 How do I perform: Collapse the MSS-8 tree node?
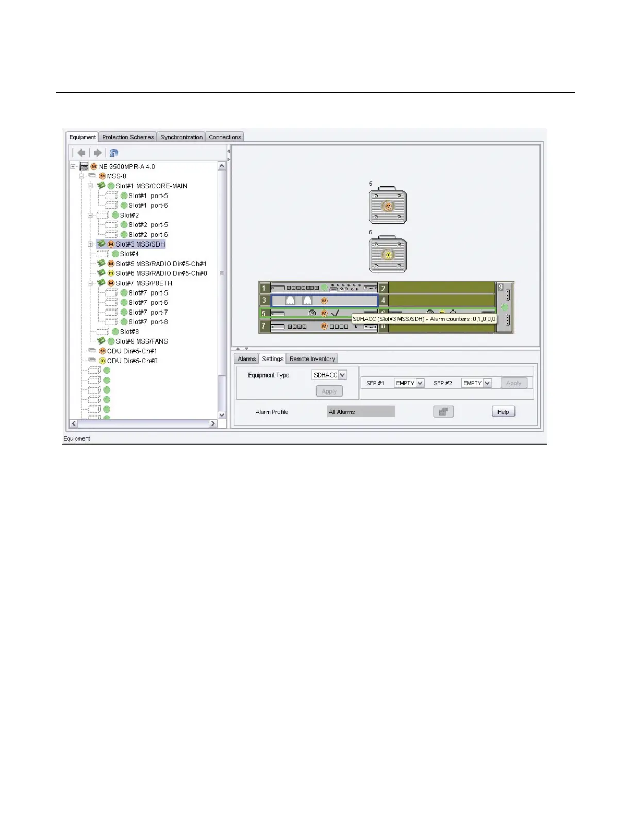81,176
